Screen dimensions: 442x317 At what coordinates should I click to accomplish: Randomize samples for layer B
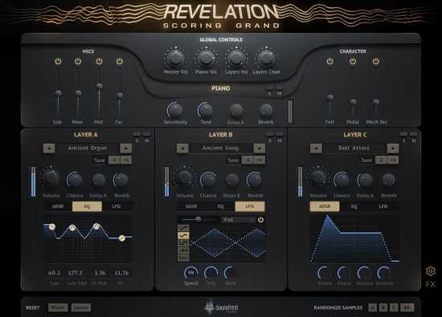tap(383, 307)
